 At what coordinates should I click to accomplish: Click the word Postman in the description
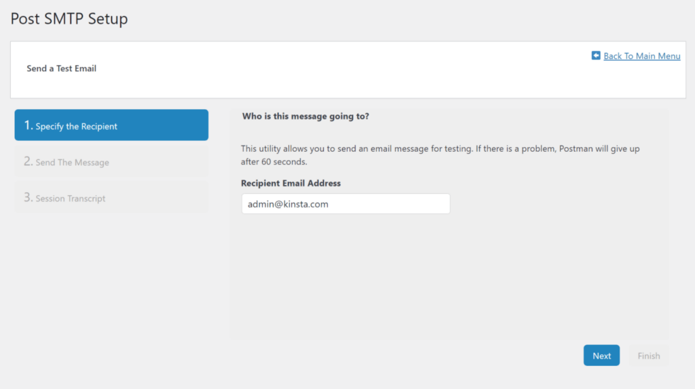pyautogui.click(x=578, y=148)
